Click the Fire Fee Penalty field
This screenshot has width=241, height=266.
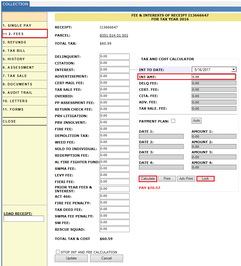114,203
